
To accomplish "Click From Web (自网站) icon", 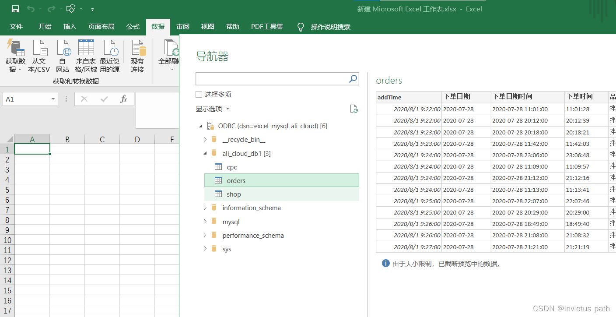I will coord(63,56).
